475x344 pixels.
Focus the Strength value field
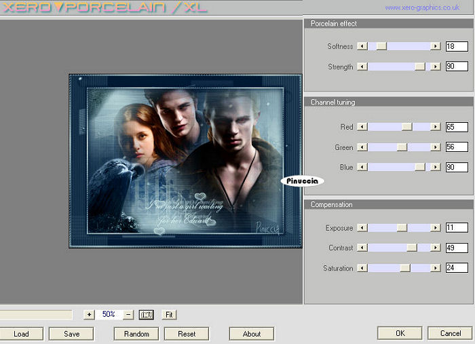click(x=457, y=66)
